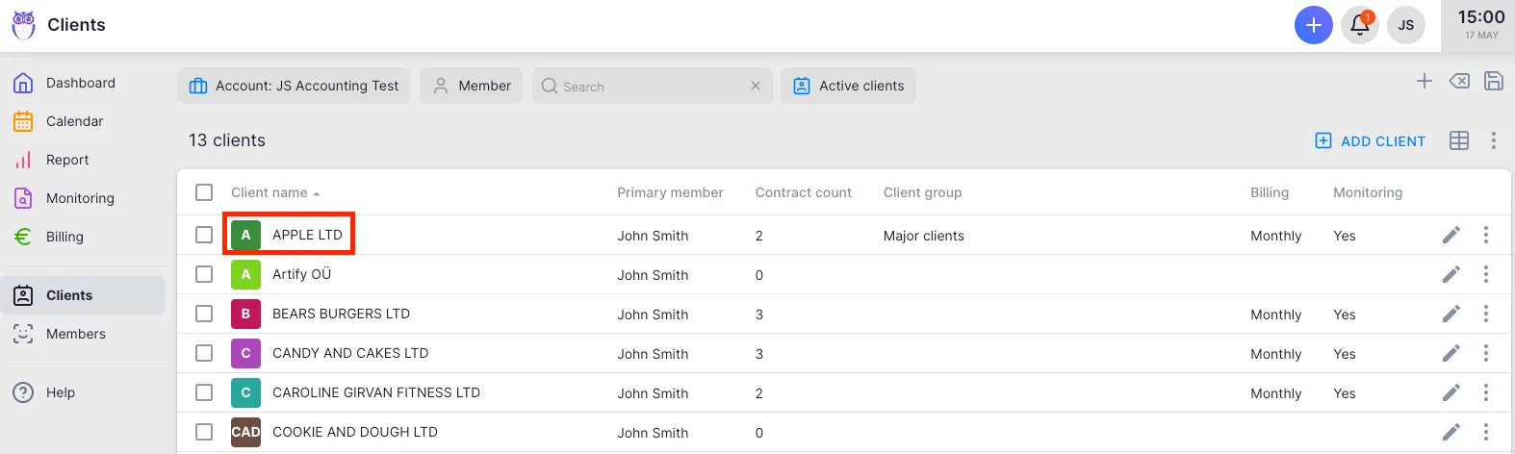Open the notifications bell
This screenshot has height=454, width=1515.
coord(1359,25)
